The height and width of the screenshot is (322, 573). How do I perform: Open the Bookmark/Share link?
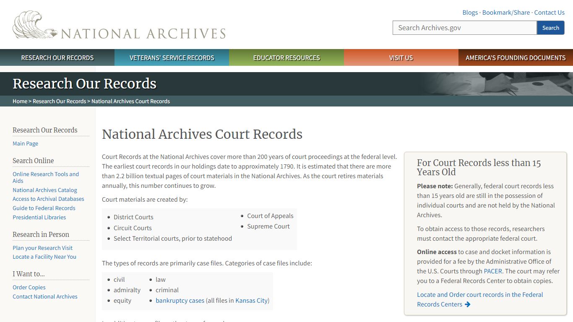(x=506, y=13)
